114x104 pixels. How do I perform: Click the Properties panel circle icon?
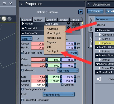[22, 4]
